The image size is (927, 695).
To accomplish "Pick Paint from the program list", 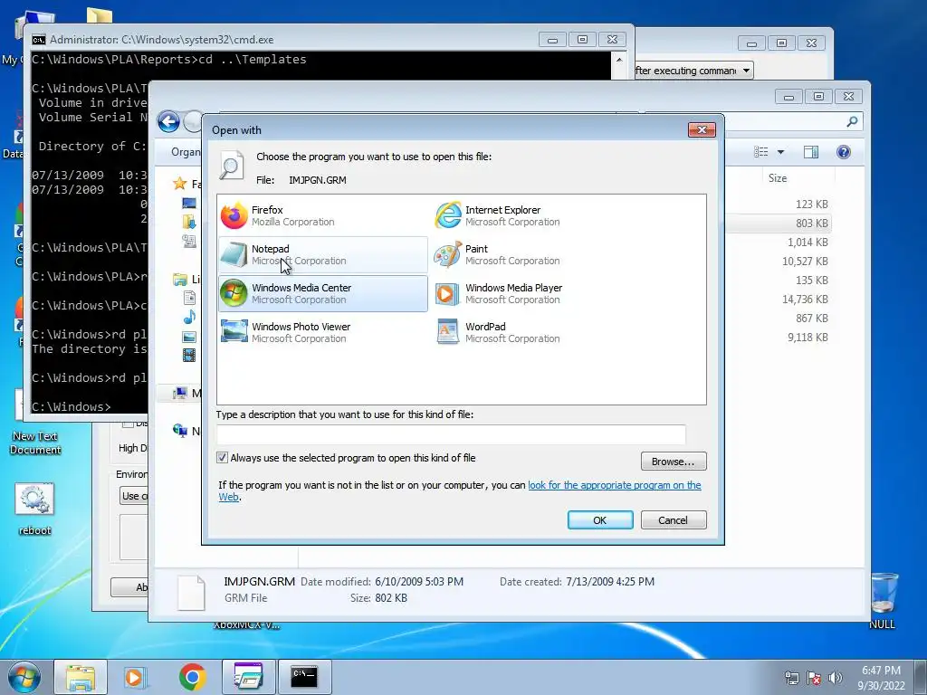I will coord(537,254).
